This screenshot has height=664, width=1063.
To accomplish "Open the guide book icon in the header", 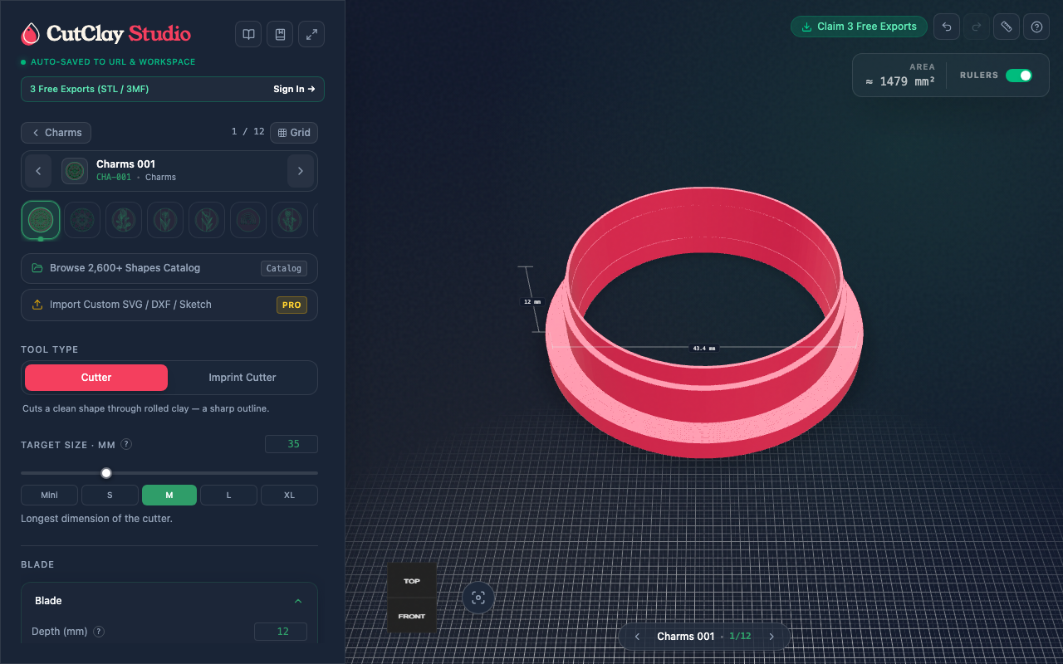I will pos(248,34).
